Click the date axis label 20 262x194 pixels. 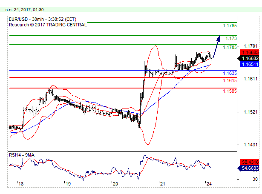point(115,184)
